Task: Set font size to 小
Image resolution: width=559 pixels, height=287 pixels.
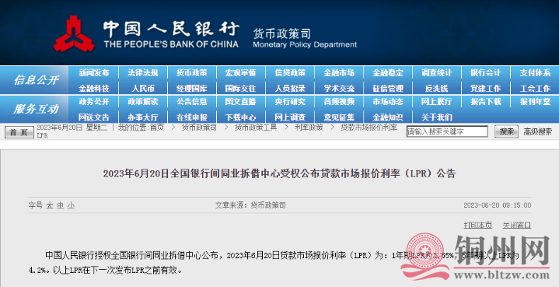Action: point(71,205)
